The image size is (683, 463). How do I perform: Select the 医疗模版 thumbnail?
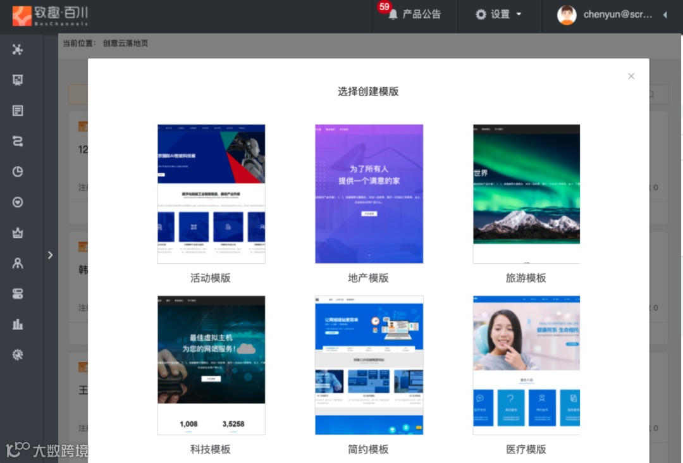(526, 365)
